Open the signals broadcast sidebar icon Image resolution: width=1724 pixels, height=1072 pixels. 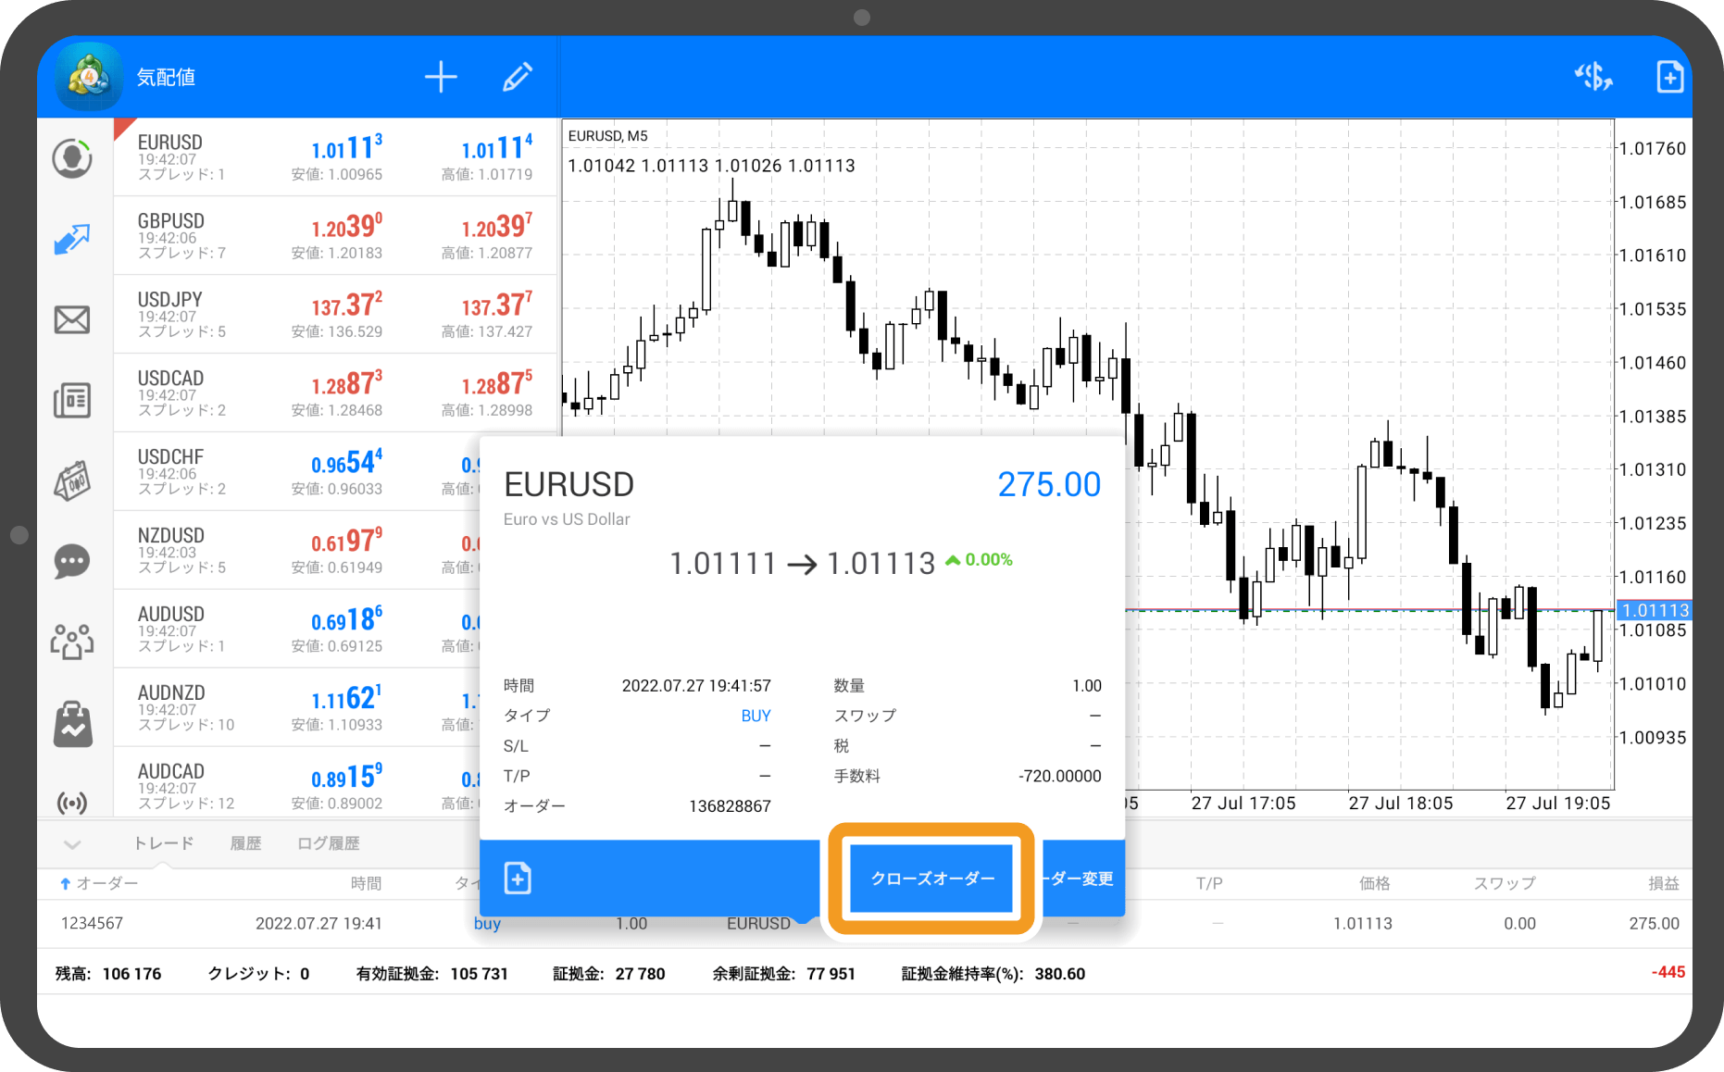(x=72, y=802)
